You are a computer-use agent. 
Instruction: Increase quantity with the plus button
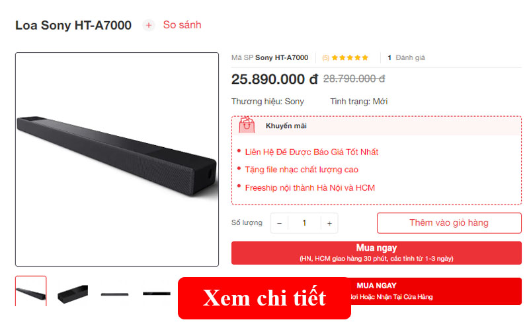tap(329, 223)
